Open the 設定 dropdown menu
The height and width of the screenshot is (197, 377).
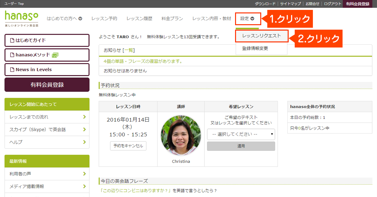248,19
